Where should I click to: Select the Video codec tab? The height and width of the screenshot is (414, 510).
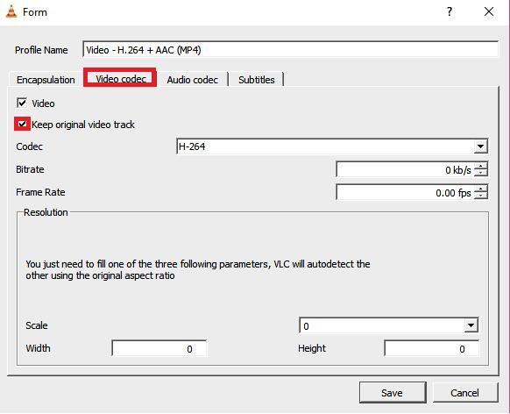click(120, 78)
